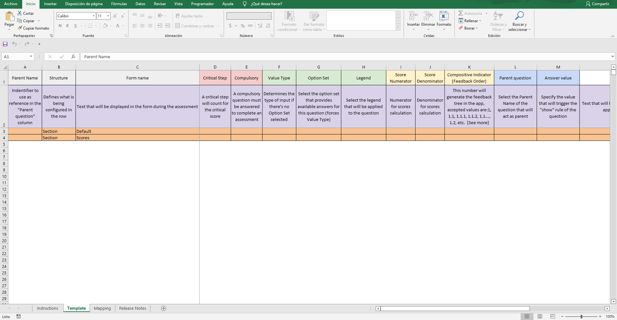This screenshot has height=320, width=617.
Task: Open the font size 11 dropdown
Action: click(x=108, y=16)
